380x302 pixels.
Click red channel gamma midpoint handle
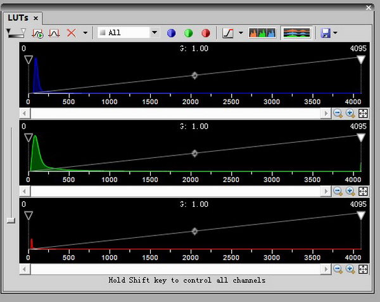point(194,232)
